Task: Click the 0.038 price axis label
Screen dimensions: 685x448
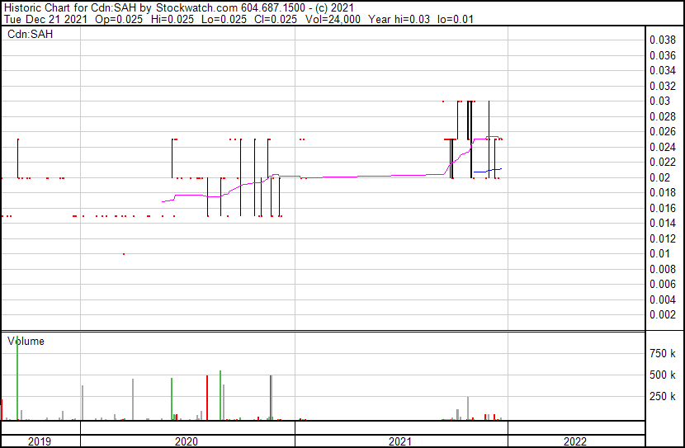Action: 663,40
